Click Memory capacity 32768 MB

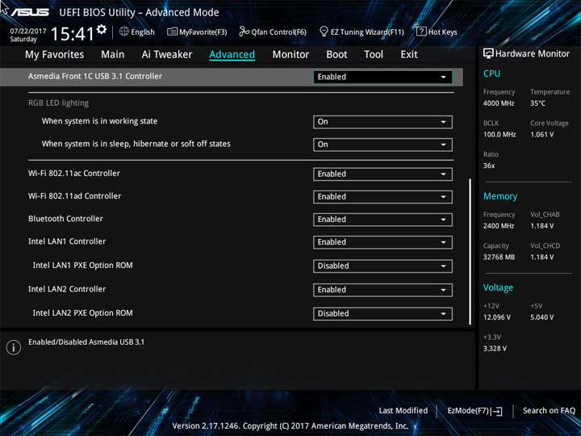click(499, 258)
